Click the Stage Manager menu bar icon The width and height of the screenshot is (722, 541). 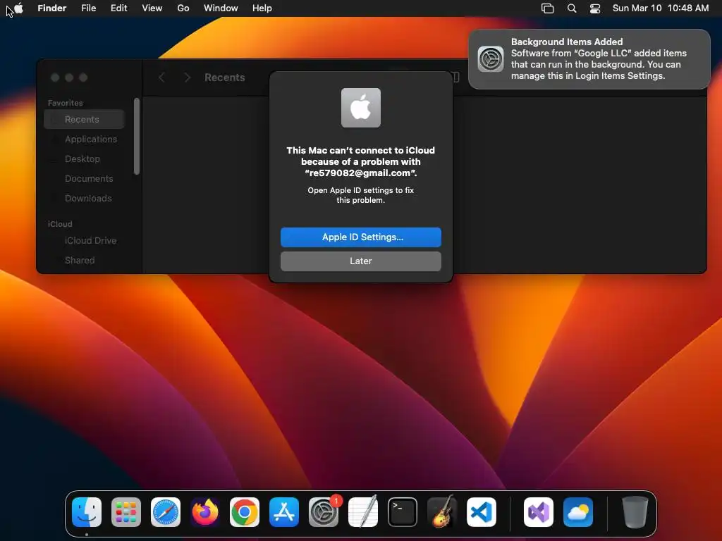[547, 8]
